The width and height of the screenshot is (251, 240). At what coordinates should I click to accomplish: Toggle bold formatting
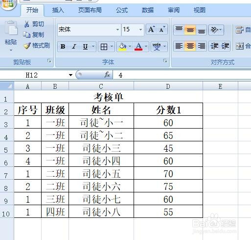[63, 47]
